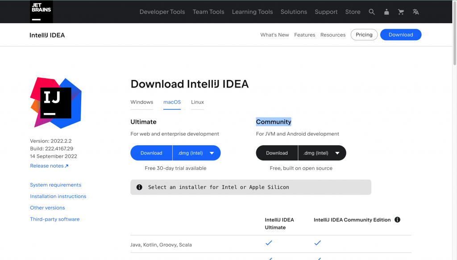Click the Version: 2022.2.2 text

coord(51,141)
